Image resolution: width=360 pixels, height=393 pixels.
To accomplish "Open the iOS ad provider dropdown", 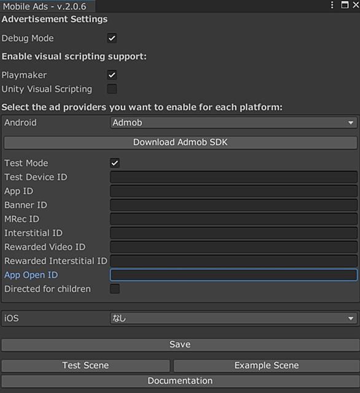I will (x=233, y=318).
